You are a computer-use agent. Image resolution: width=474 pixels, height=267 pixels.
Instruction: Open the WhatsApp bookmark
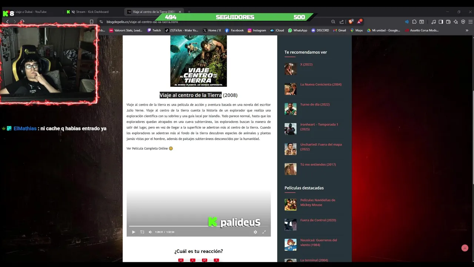[297, 30]
